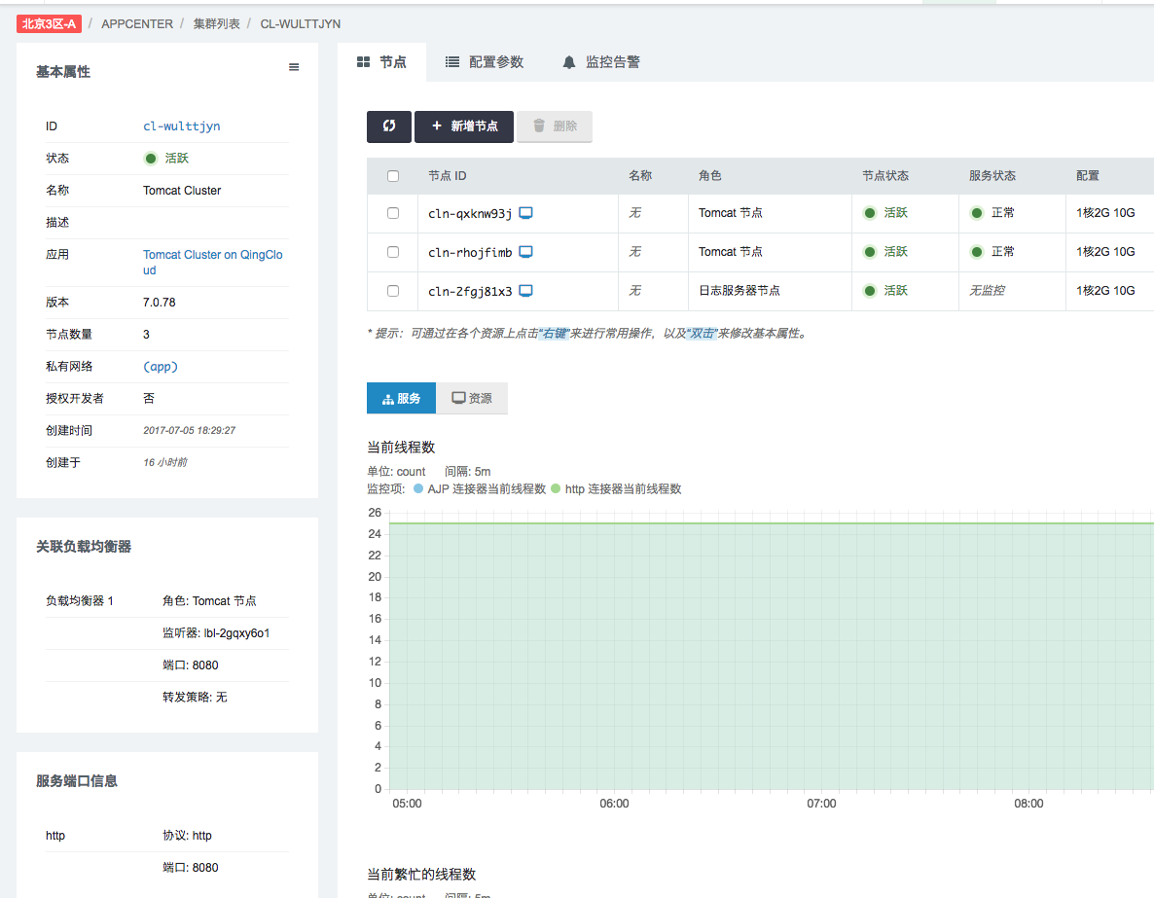This screenshot has height=898, width=1154.
Task: Open console icon for cln-2fgj81x3
Action: [525, 291]
